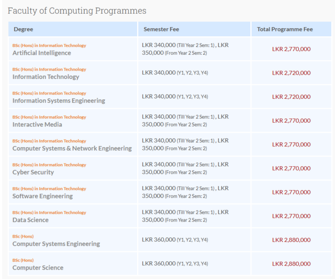Click BSc (Hons) in Information Technology above Cyber Security
Viewport: 335px width, 279px height.
tap(49, 165)
